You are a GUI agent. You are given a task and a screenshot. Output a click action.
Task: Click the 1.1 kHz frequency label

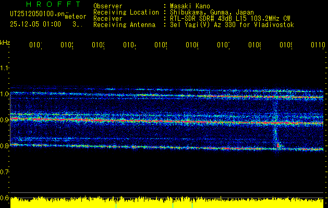(5, 68)
